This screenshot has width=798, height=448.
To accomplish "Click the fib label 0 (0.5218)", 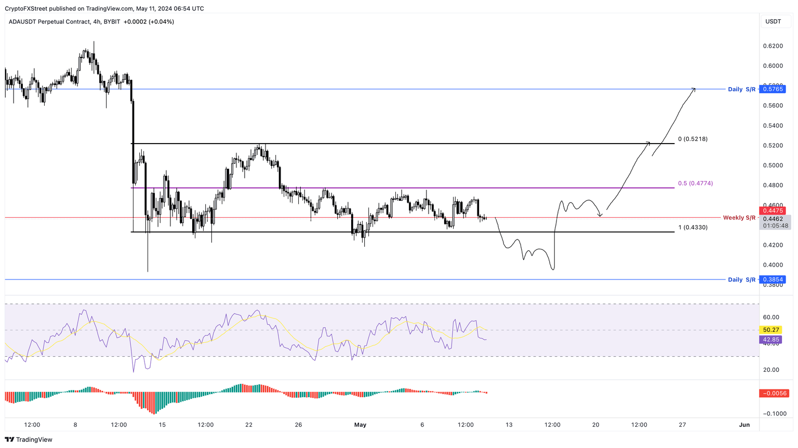I will pos(693,139).
